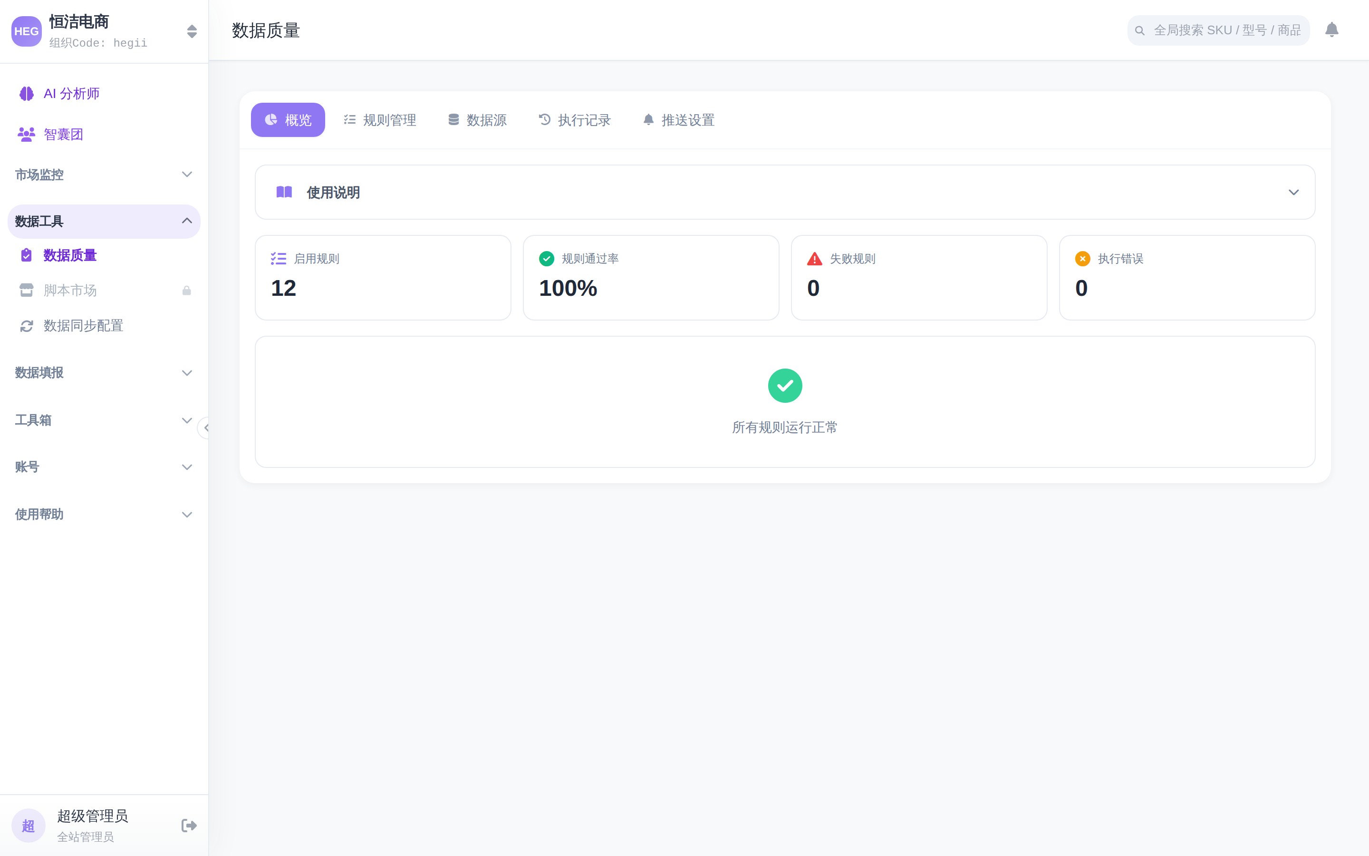The image size is (1369, 856).
Task: Open the notifications bell
Action: pyautogui.click(x=1331, y=30)
